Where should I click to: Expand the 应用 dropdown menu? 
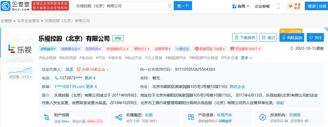click(x=241, y=6)
